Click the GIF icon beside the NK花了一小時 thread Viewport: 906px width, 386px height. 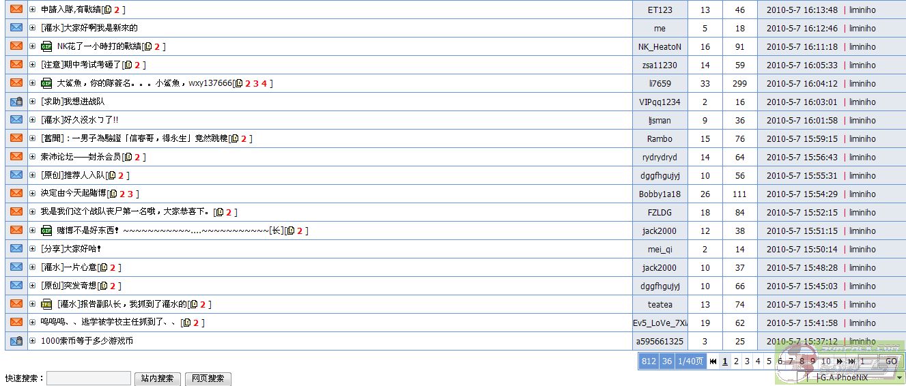pyautogui.click(x=46, y=46)
